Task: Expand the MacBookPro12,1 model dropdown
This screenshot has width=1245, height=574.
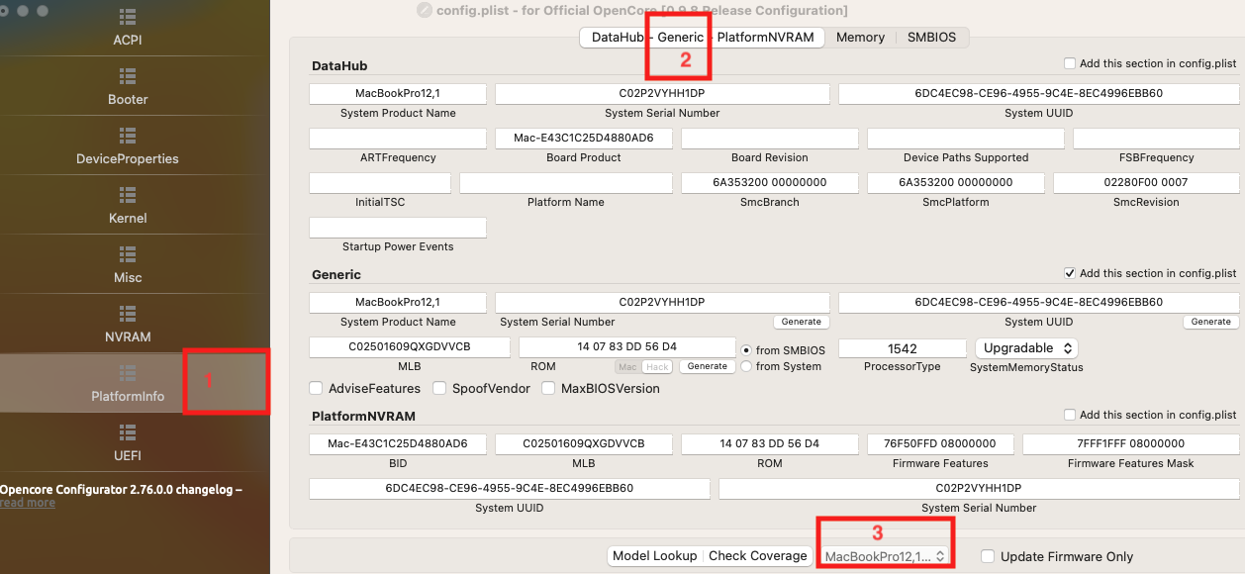Action: click(x=886, y=556)
